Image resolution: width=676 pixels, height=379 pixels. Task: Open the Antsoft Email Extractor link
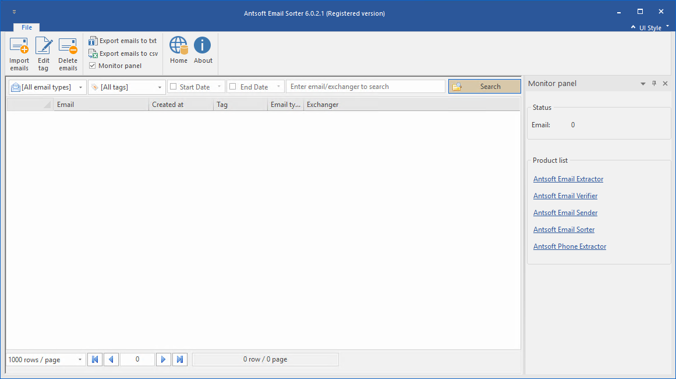[x=568, y=179]
